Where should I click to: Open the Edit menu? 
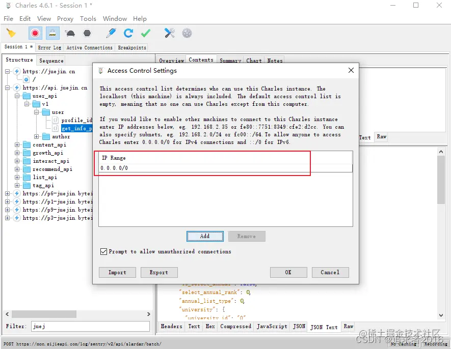click(25, 19)
